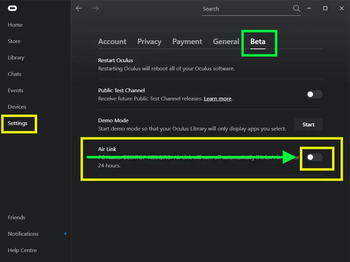
Task: Switch to the Payment tab
Action: pos(187,42)
